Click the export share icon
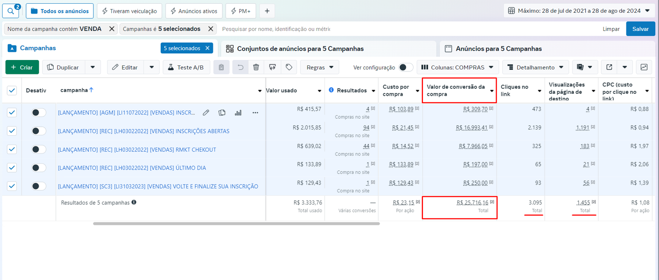 point(609,67)
